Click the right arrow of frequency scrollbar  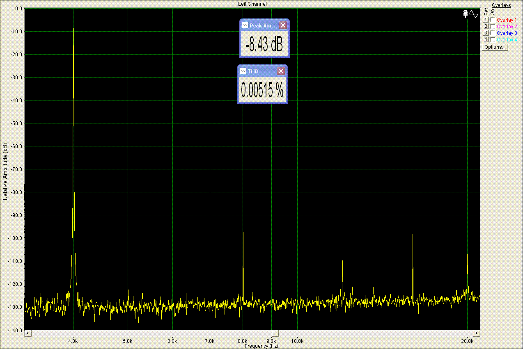477,333
